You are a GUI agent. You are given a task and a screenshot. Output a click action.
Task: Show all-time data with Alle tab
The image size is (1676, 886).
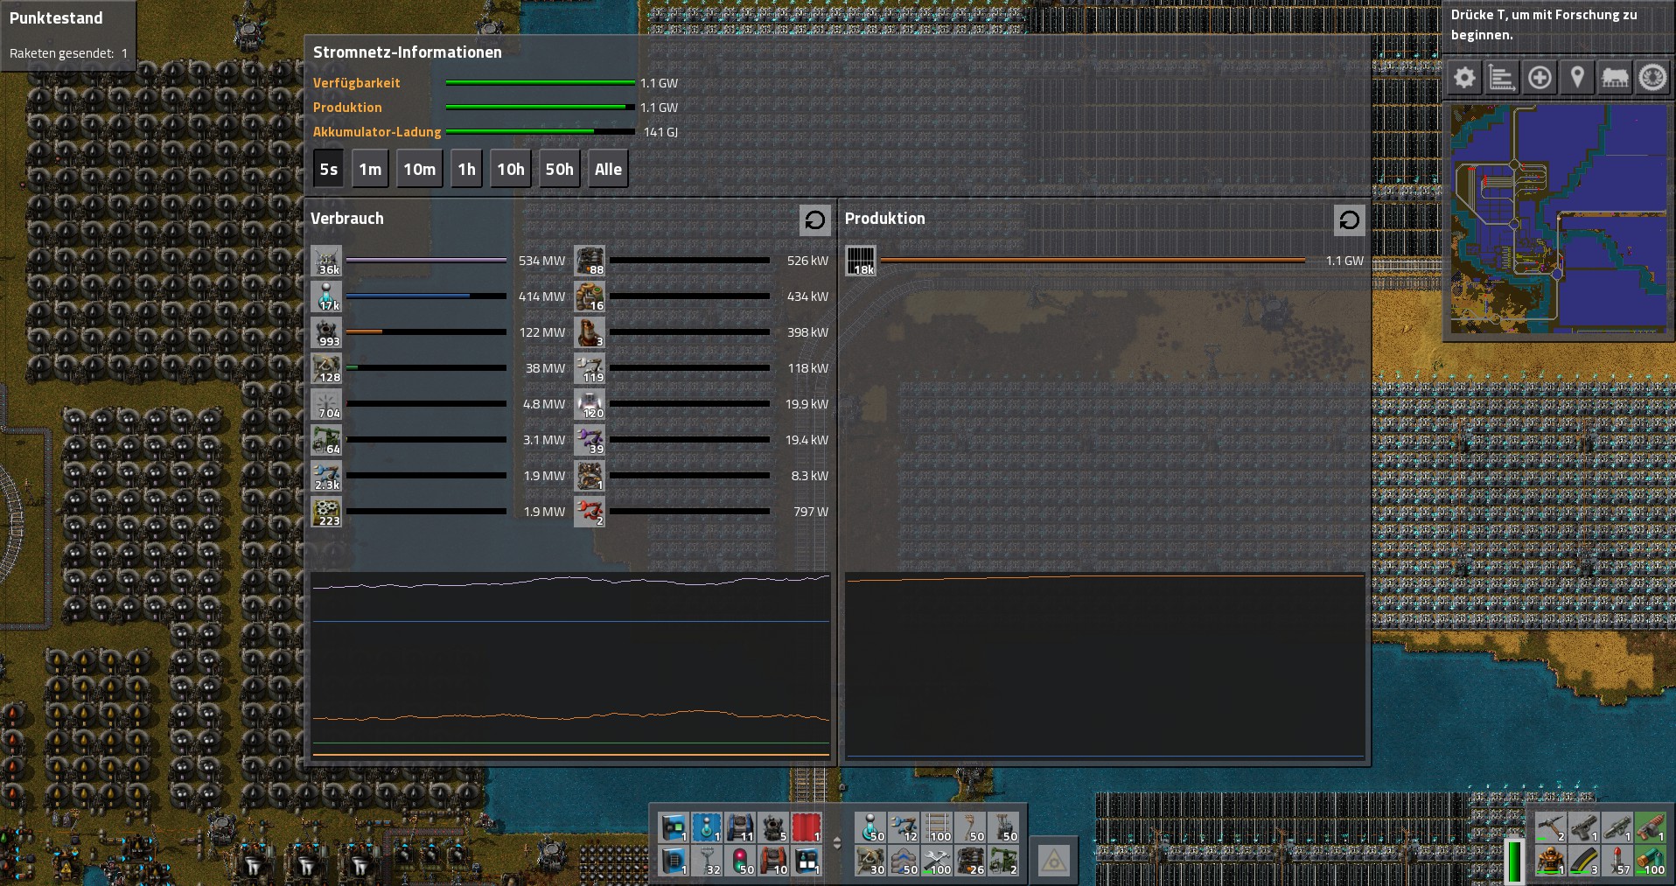tap(608, 169)
